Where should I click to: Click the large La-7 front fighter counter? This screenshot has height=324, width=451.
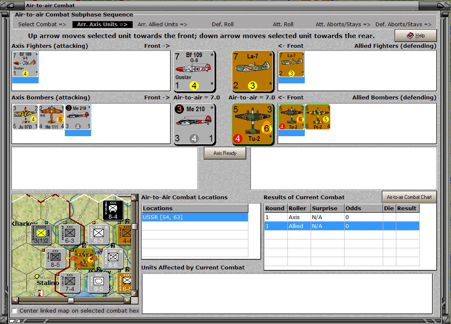253,71
